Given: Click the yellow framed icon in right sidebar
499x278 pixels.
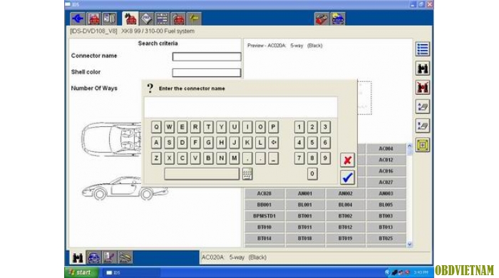Looking at the screenshot, I should [x=422, y=145].
